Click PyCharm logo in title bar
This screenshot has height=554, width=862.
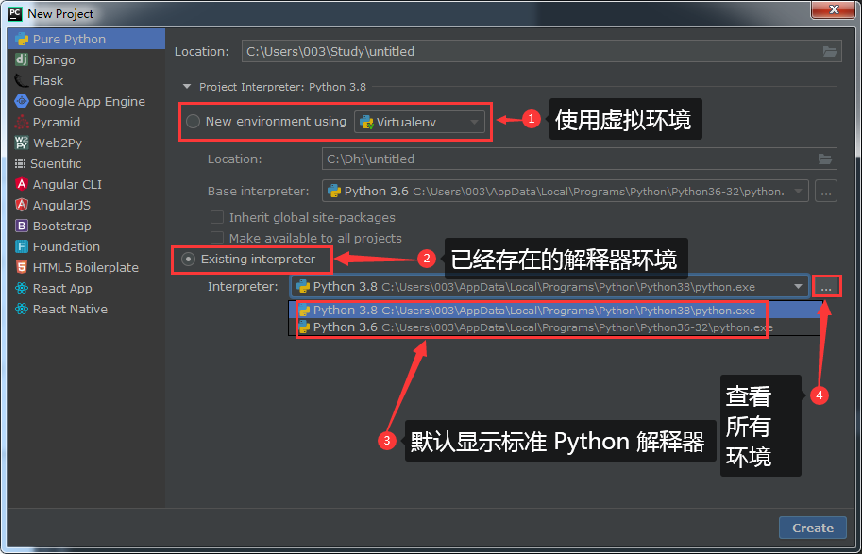pos(15,12)
